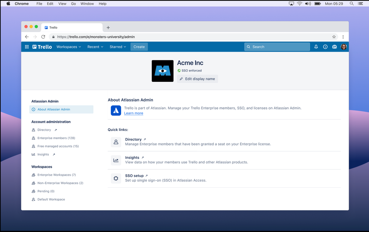Click the Acme Inc logo thumbnail

click(163, 71)
